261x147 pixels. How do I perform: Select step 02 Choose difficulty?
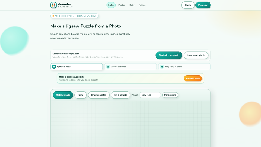[130, 67]
